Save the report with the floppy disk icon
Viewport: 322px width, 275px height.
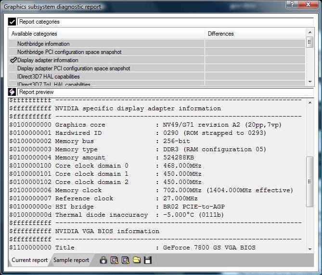[148, 260]
